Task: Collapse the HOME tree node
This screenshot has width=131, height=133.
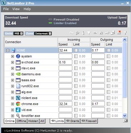Action: click(x=8, y=50)
